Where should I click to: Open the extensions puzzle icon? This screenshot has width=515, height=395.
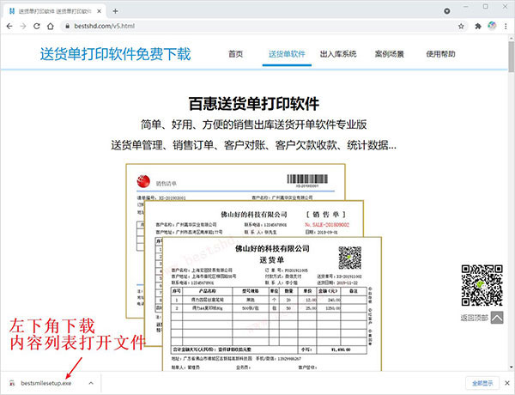click(x=478, y=27)
